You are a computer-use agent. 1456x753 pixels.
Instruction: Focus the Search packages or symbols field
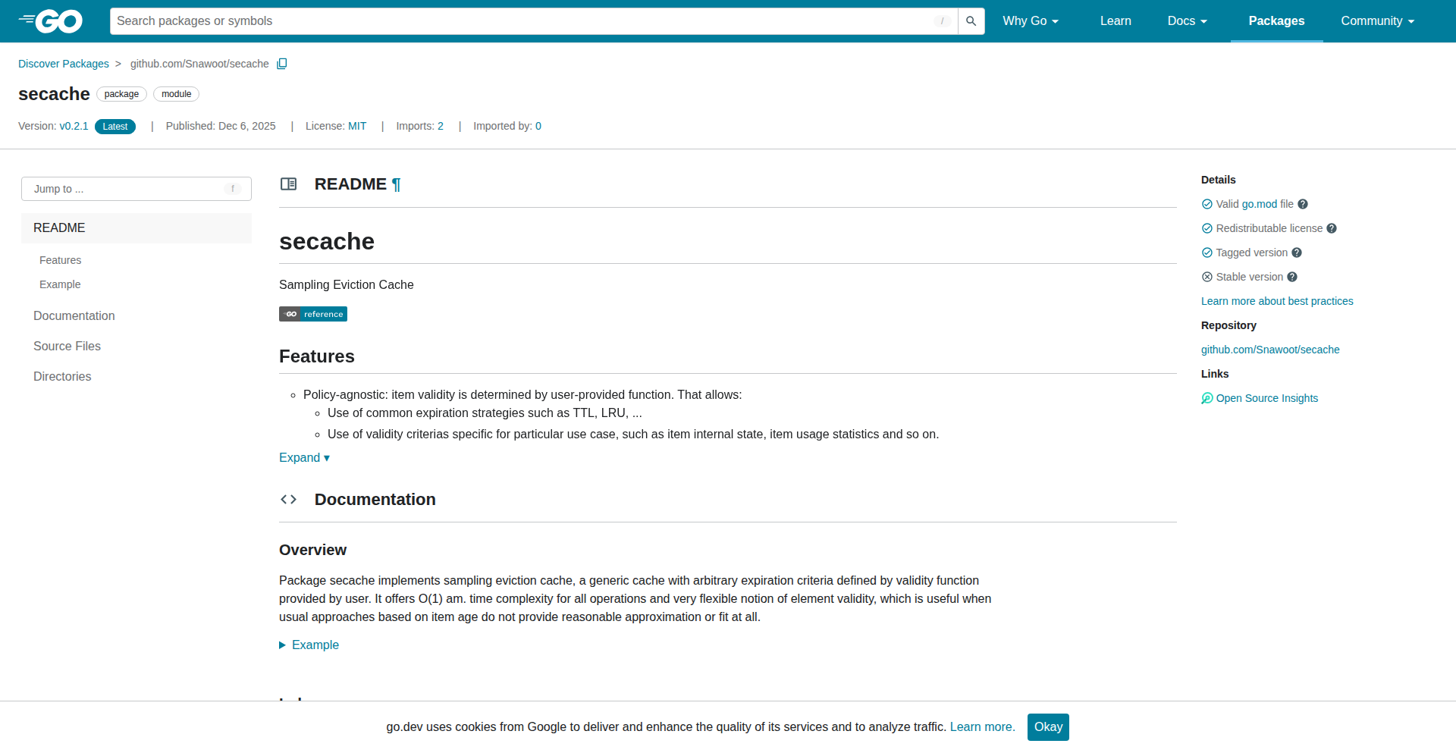[534, 21]
